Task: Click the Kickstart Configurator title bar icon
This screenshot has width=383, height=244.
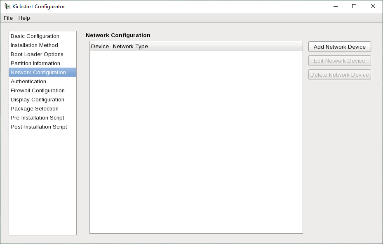Action: pos(7,6)
